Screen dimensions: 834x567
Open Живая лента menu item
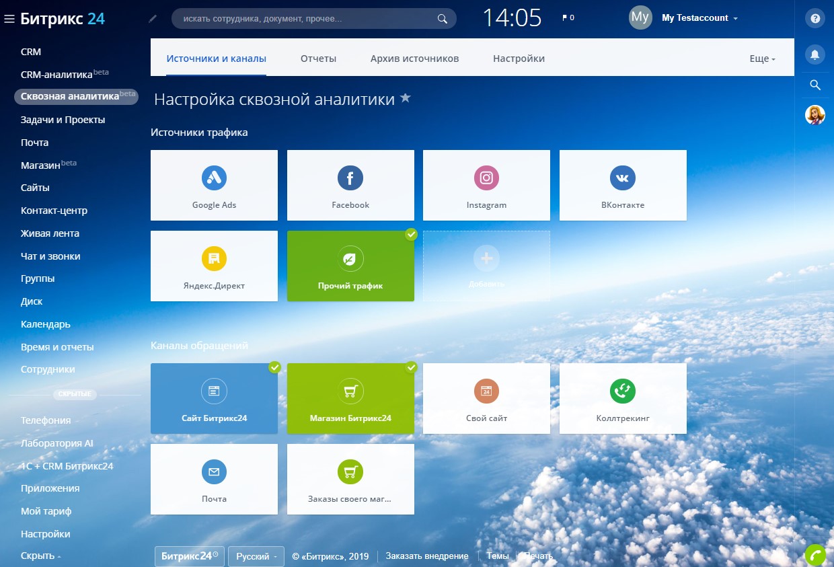pos(50,233)
